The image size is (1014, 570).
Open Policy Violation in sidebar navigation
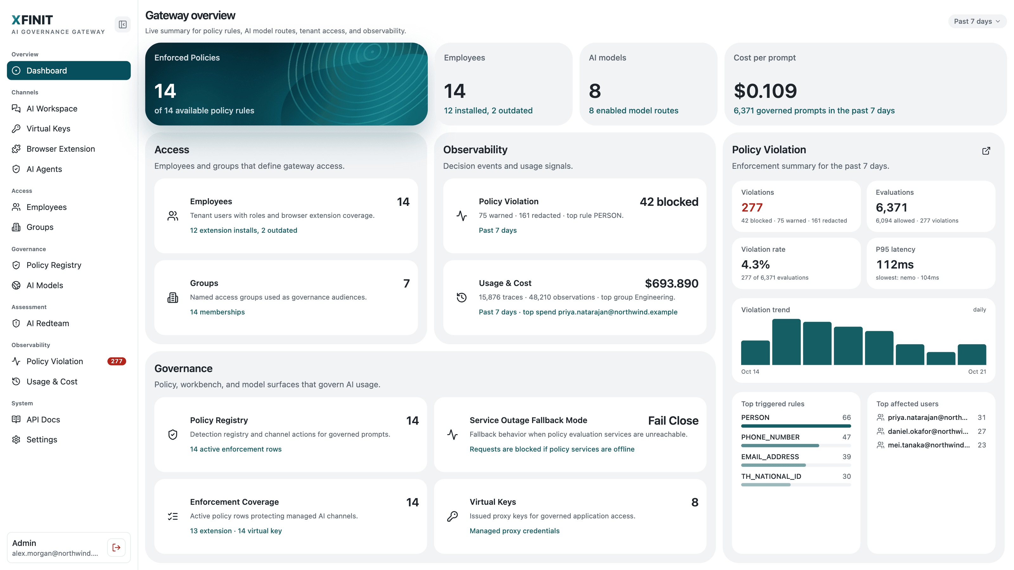(x=69, y=361)
